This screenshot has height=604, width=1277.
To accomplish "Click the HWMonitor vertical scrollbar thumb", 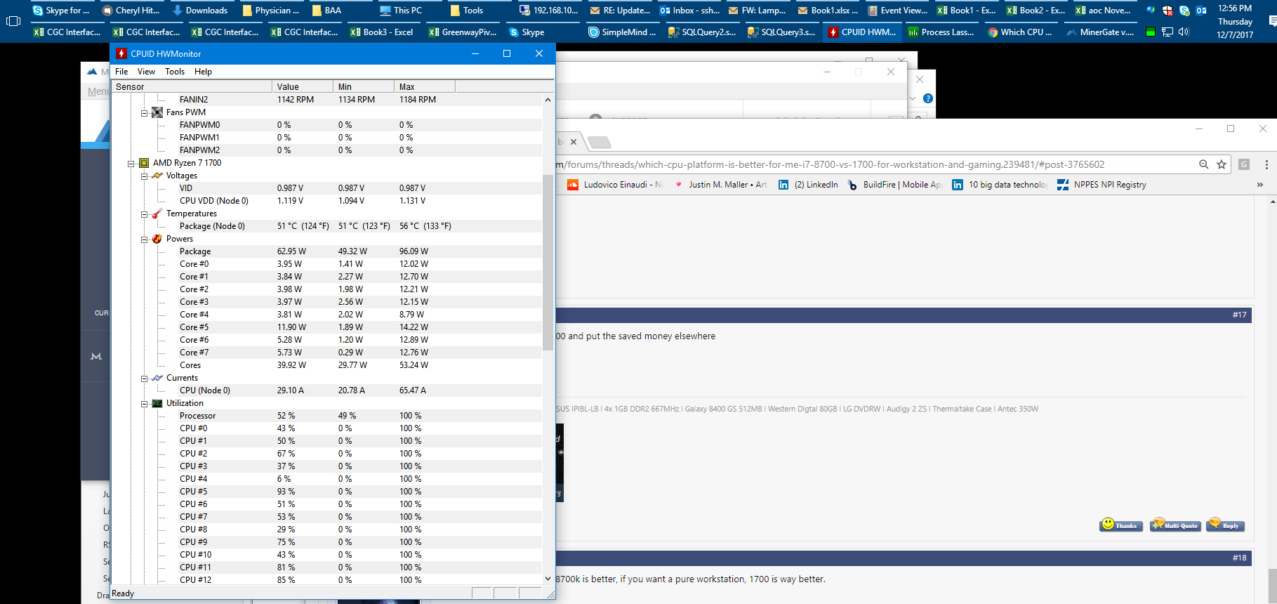I will point(548,262).
